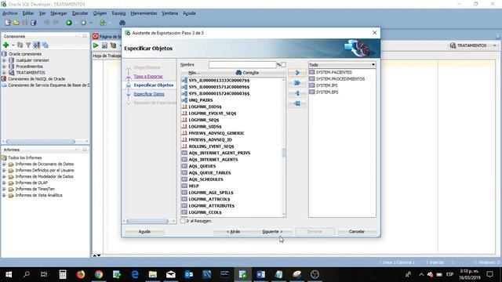Image resolution: width=502 pixels, height=282 pixels.
Task: Expand the 'cualquier conexion' connection node
Action: 4,60
